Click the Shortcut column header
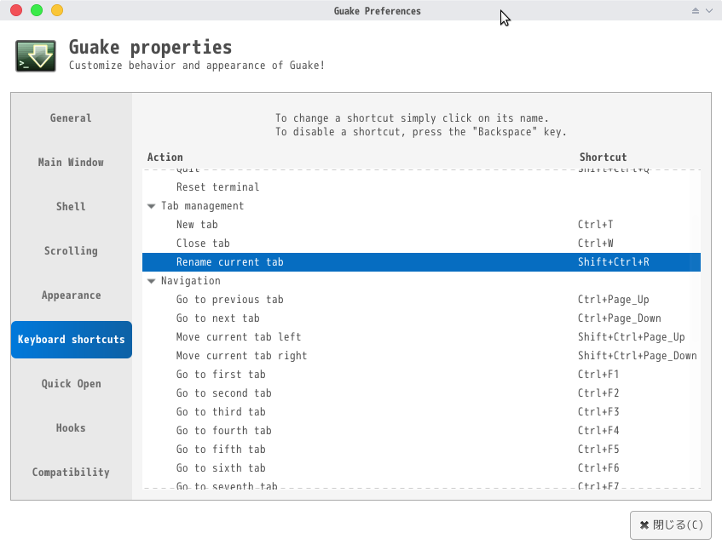722x550 pixels. pyautogui.click(x=603, y=158)
